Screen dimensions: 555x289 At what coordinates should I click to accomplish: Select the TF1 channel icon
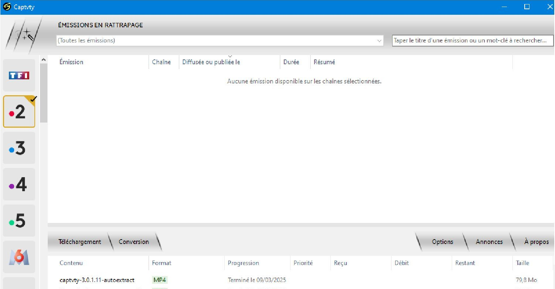(19, 75)
